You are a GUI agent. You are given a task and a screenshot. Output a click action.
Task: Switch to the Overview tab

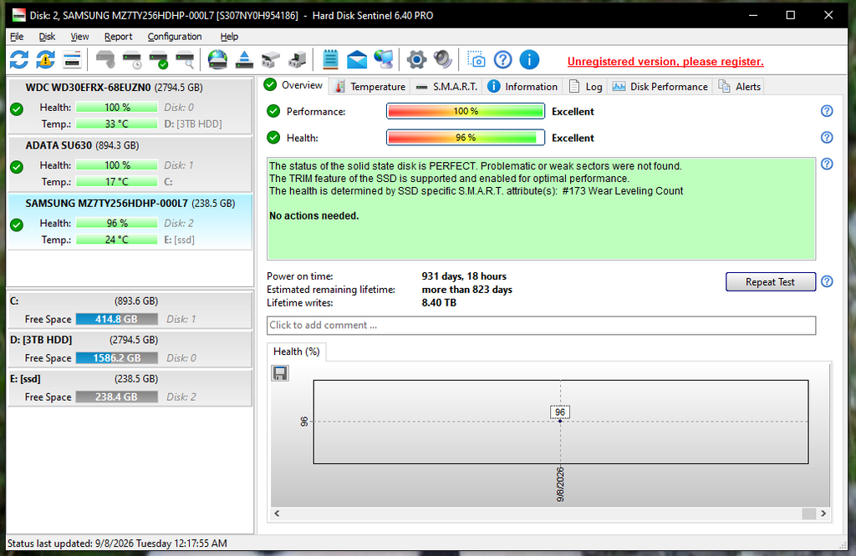[x=293, y=85]
